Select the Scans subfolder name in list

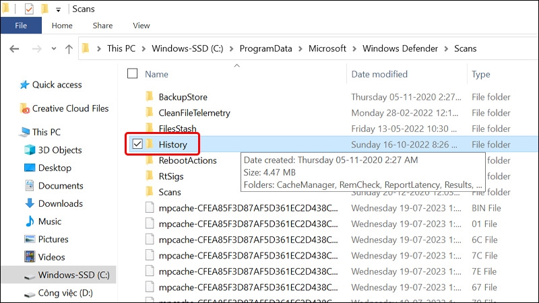click(x=170, y=192)
